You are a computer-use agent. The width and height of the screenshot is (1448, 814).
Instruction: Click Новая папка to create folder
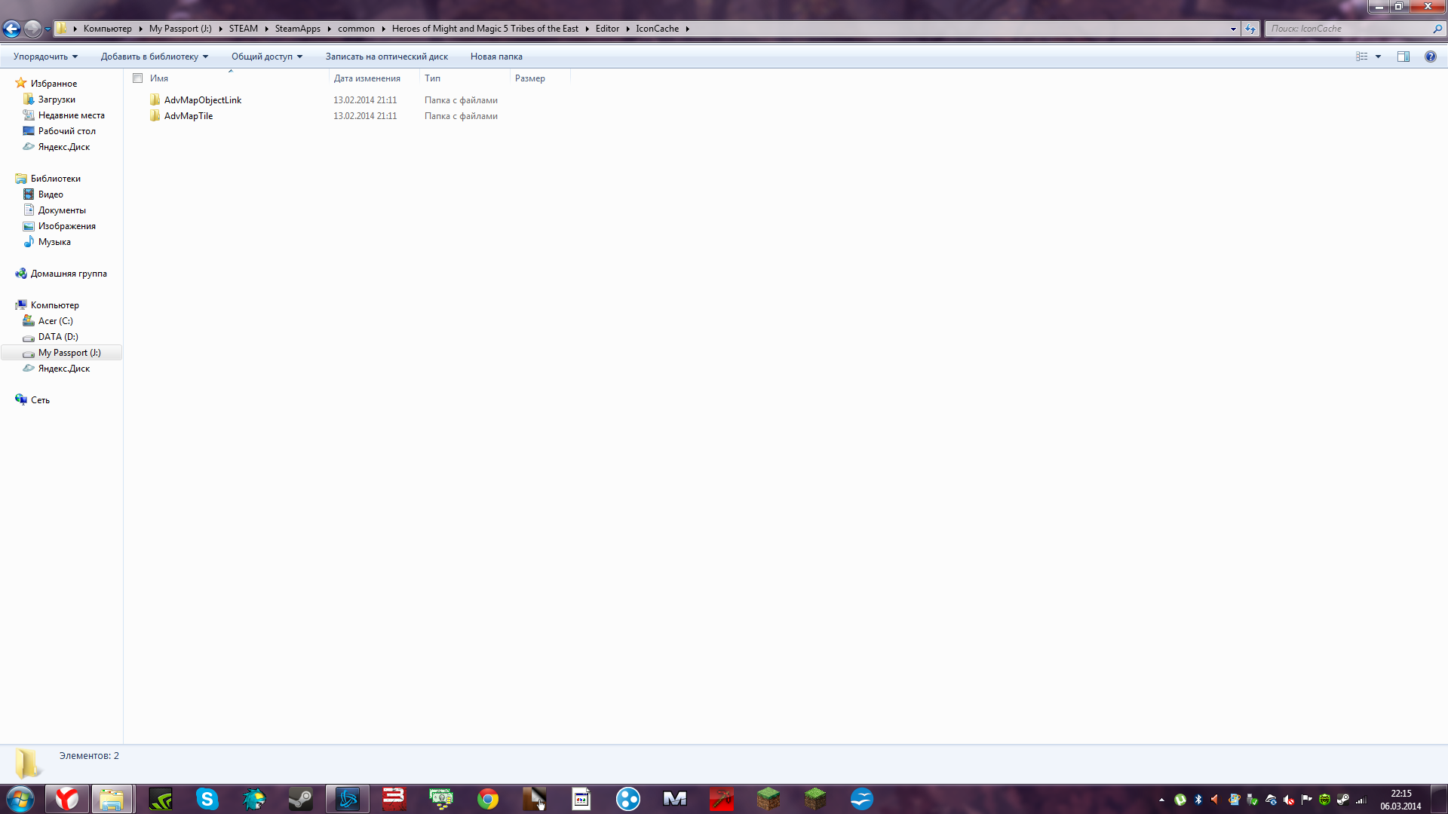(496, 57)
